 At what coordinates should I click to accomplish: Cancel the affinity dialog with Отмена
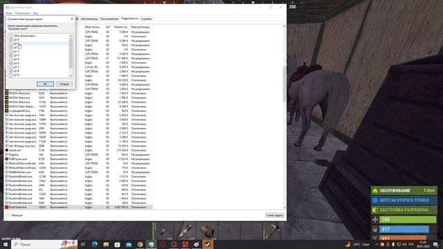(x=64, y=84)
